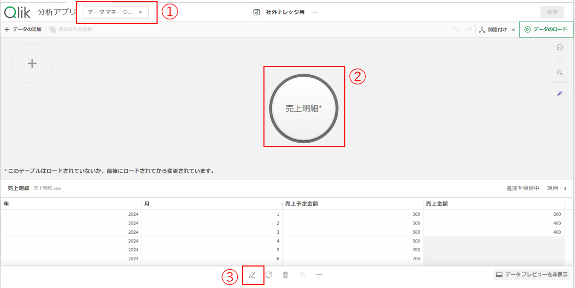This screenshot has width=575, height=288.
Task: Click the Qlik logo
Action: [x=17, y=12]
